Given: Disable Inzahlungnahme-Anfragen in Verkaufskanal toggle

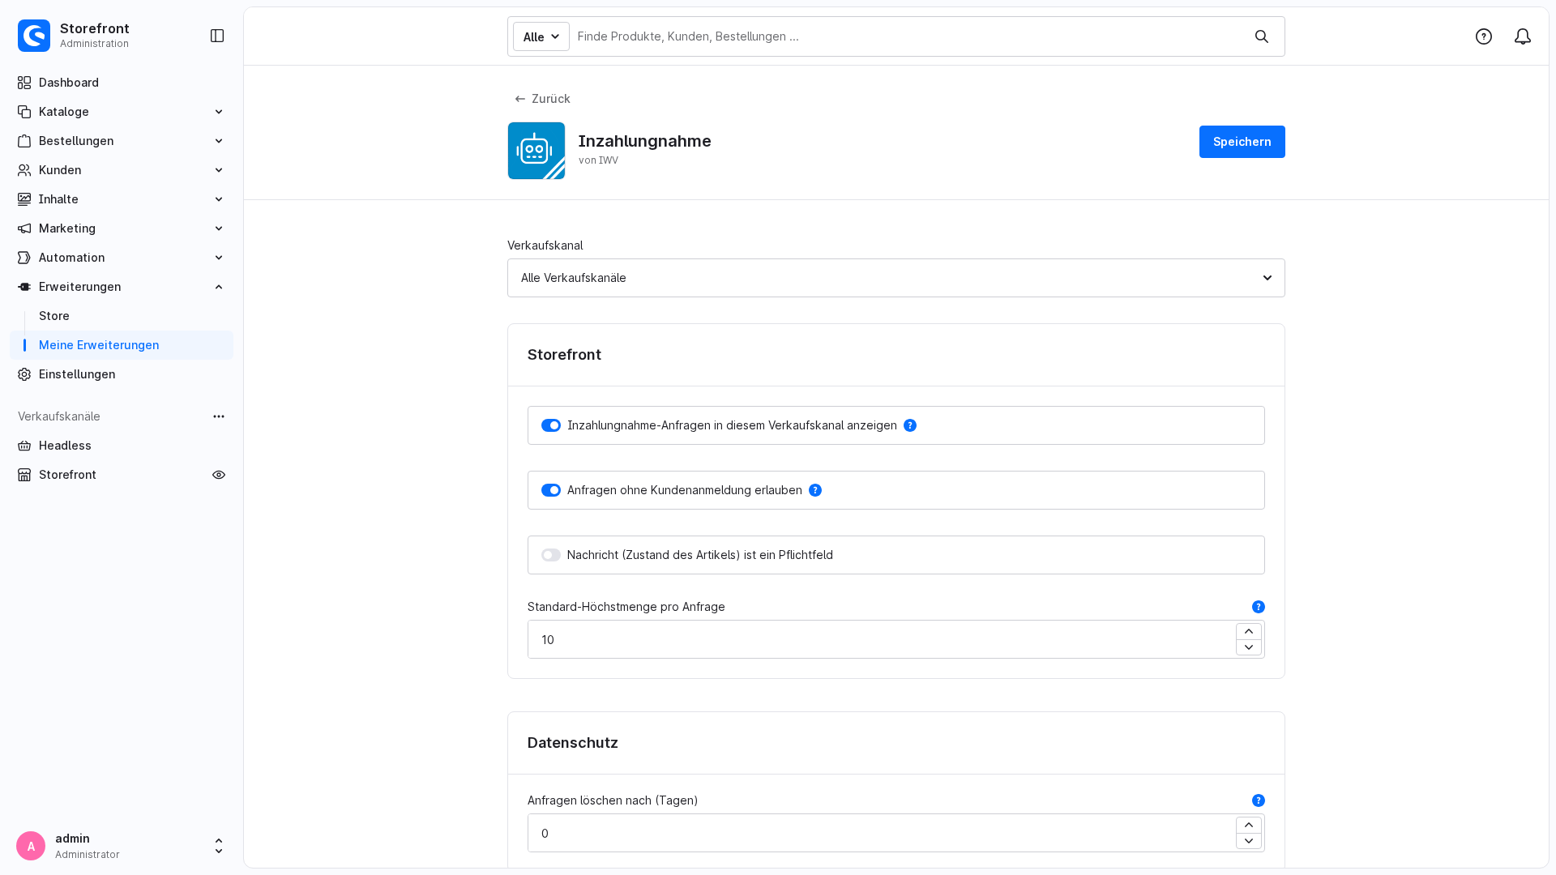Looking at the screenshot, I should coord(551,425).
